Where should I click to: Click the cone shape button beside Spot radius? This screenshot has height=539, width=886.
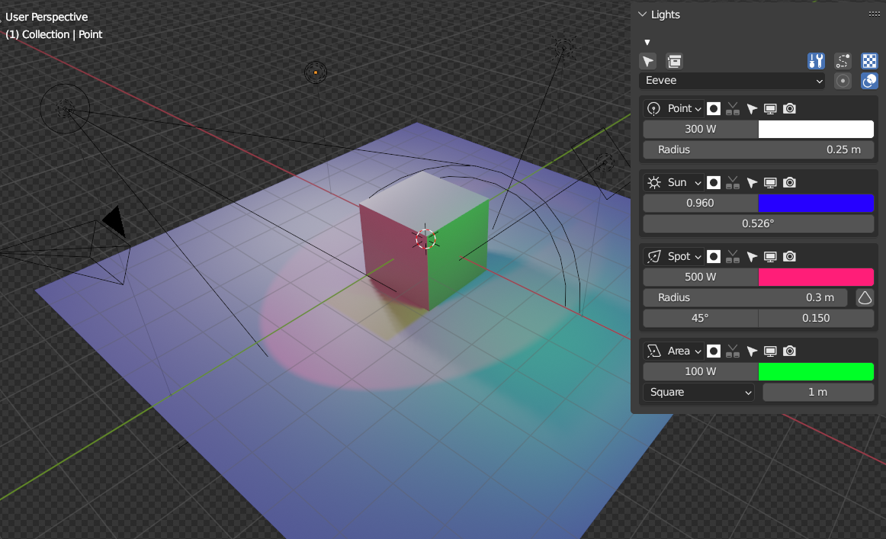864,297
